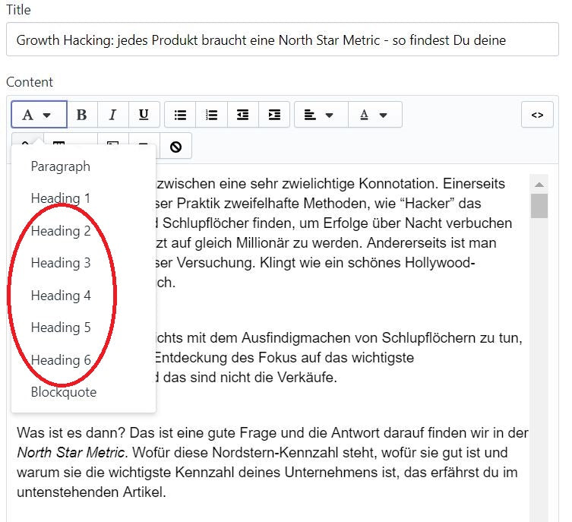572x522 pixels.
Task: Show HTML source code view
Action: 537,115
